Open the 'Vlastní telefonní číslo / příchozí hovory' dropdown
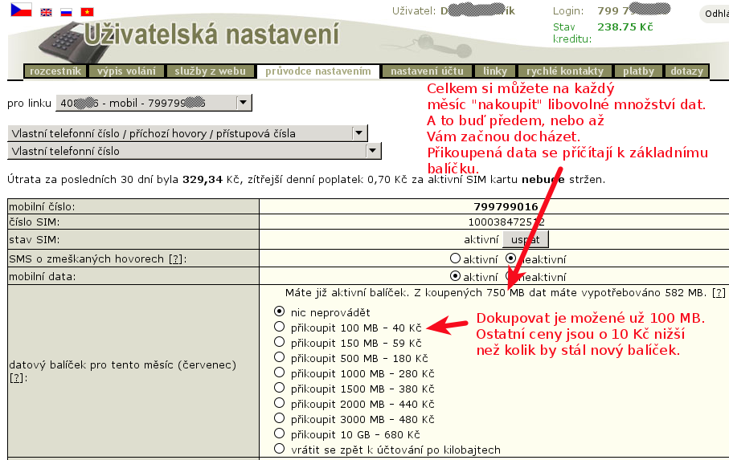This screenshot has height=460, width=729. (x=359, y=133)
